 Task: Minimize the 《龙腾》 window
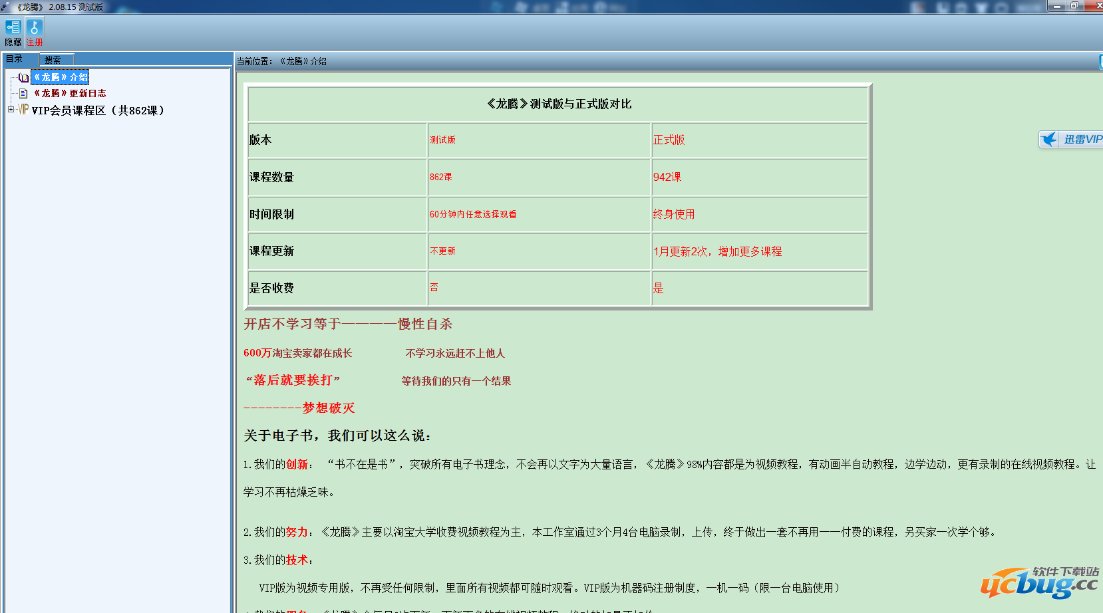[1056, 6]
